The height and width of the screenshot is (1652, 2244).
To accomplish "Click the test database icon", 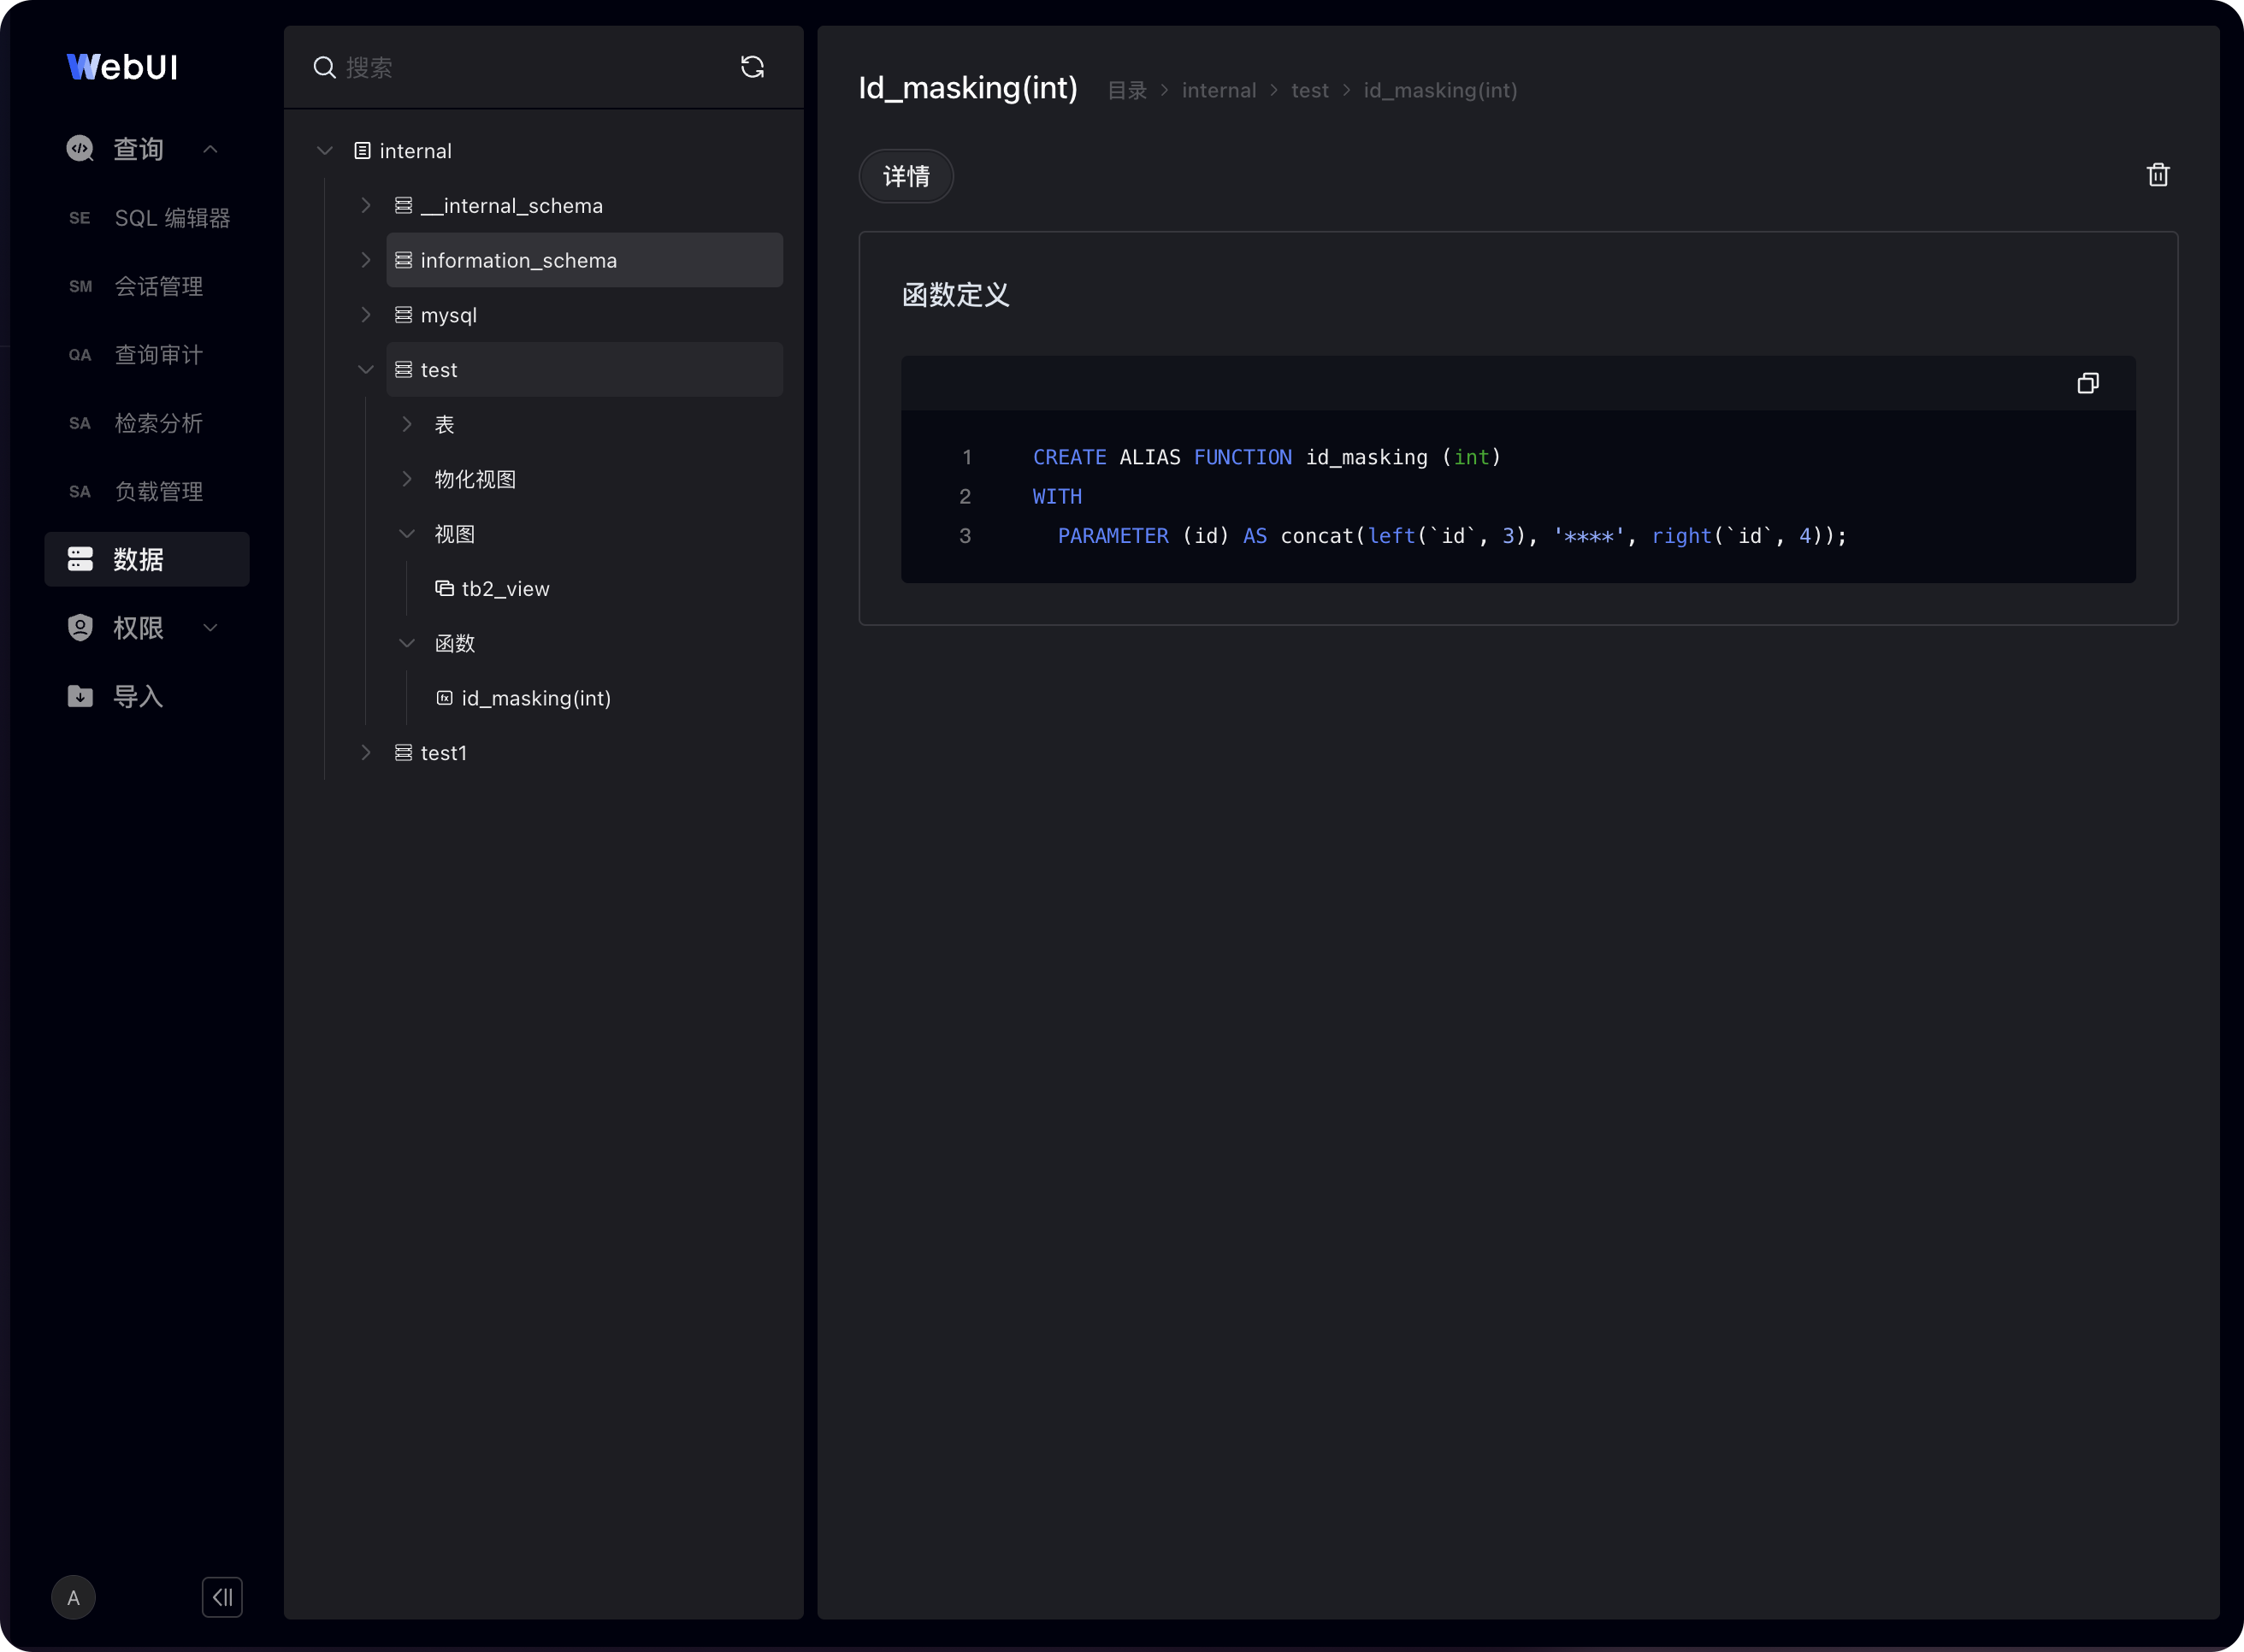I will 403,370.
